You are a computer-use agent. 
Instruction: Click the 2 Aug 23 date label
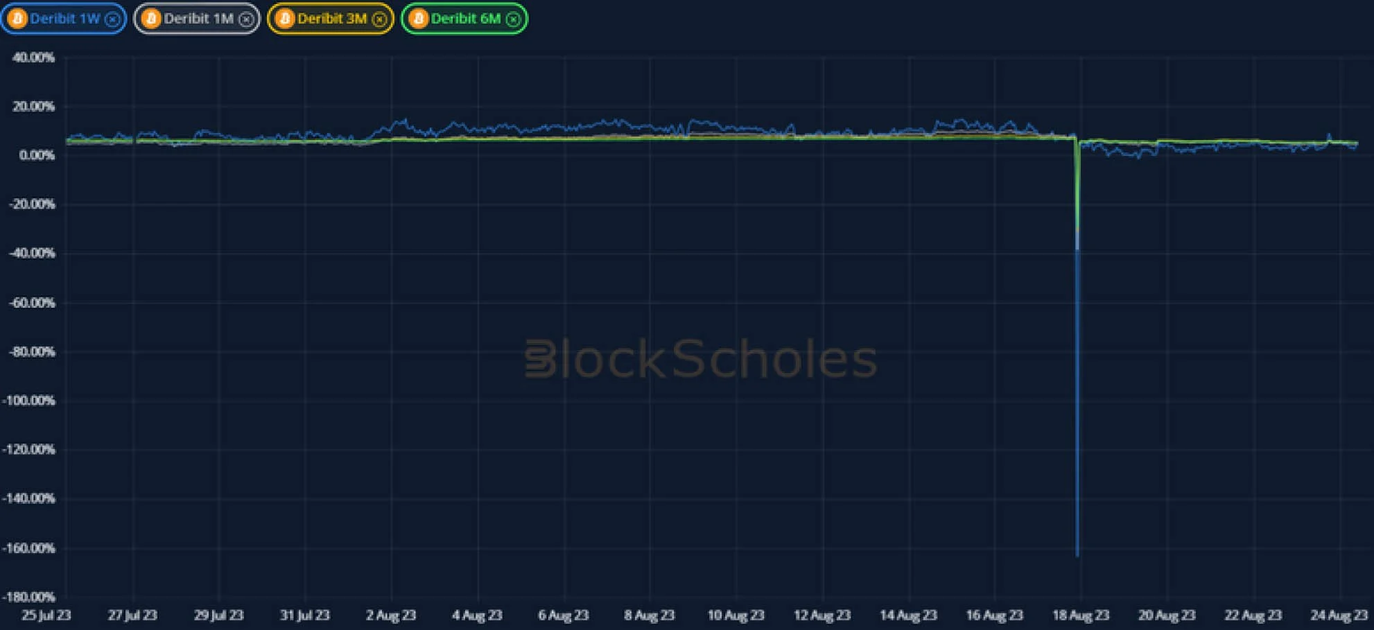coord(391,615)
